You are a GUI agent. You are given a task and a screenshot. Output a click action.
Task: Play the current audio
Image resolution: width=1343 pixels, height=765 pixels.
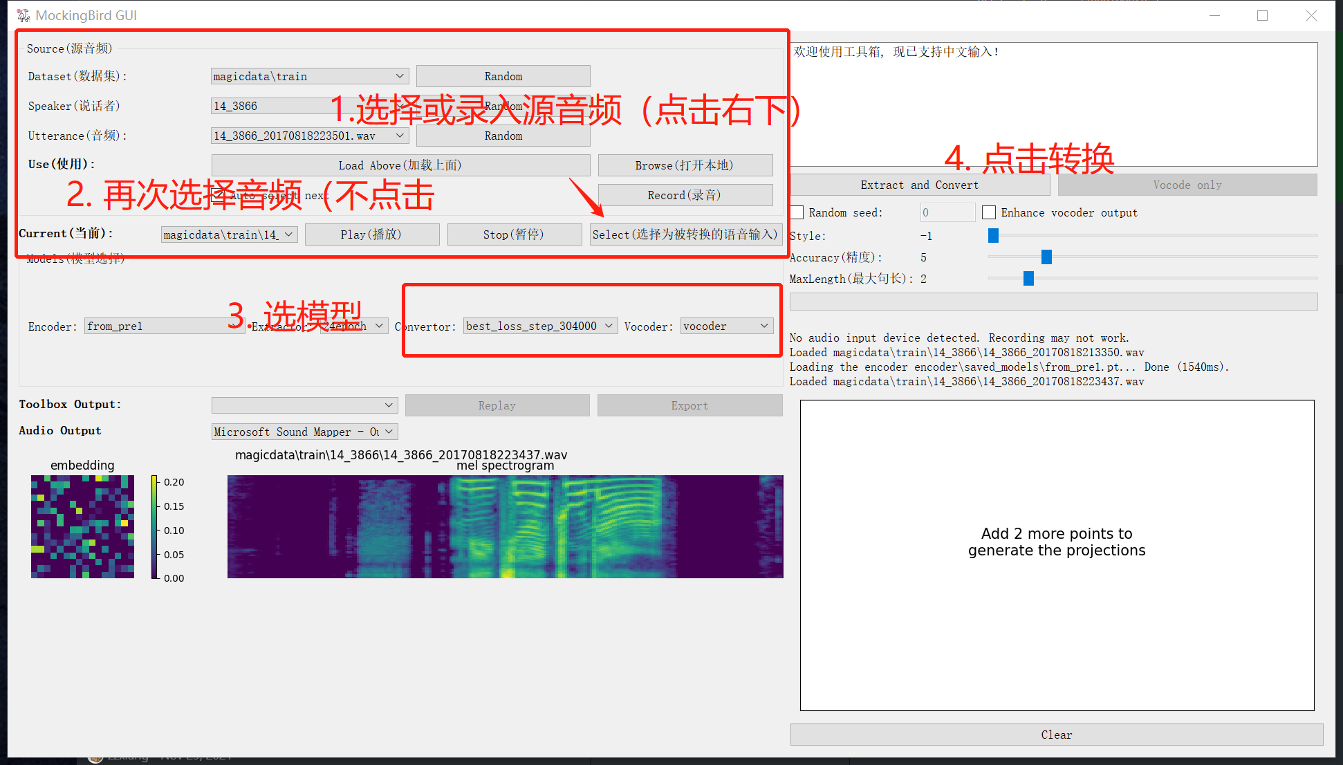[x=371, y=234]
